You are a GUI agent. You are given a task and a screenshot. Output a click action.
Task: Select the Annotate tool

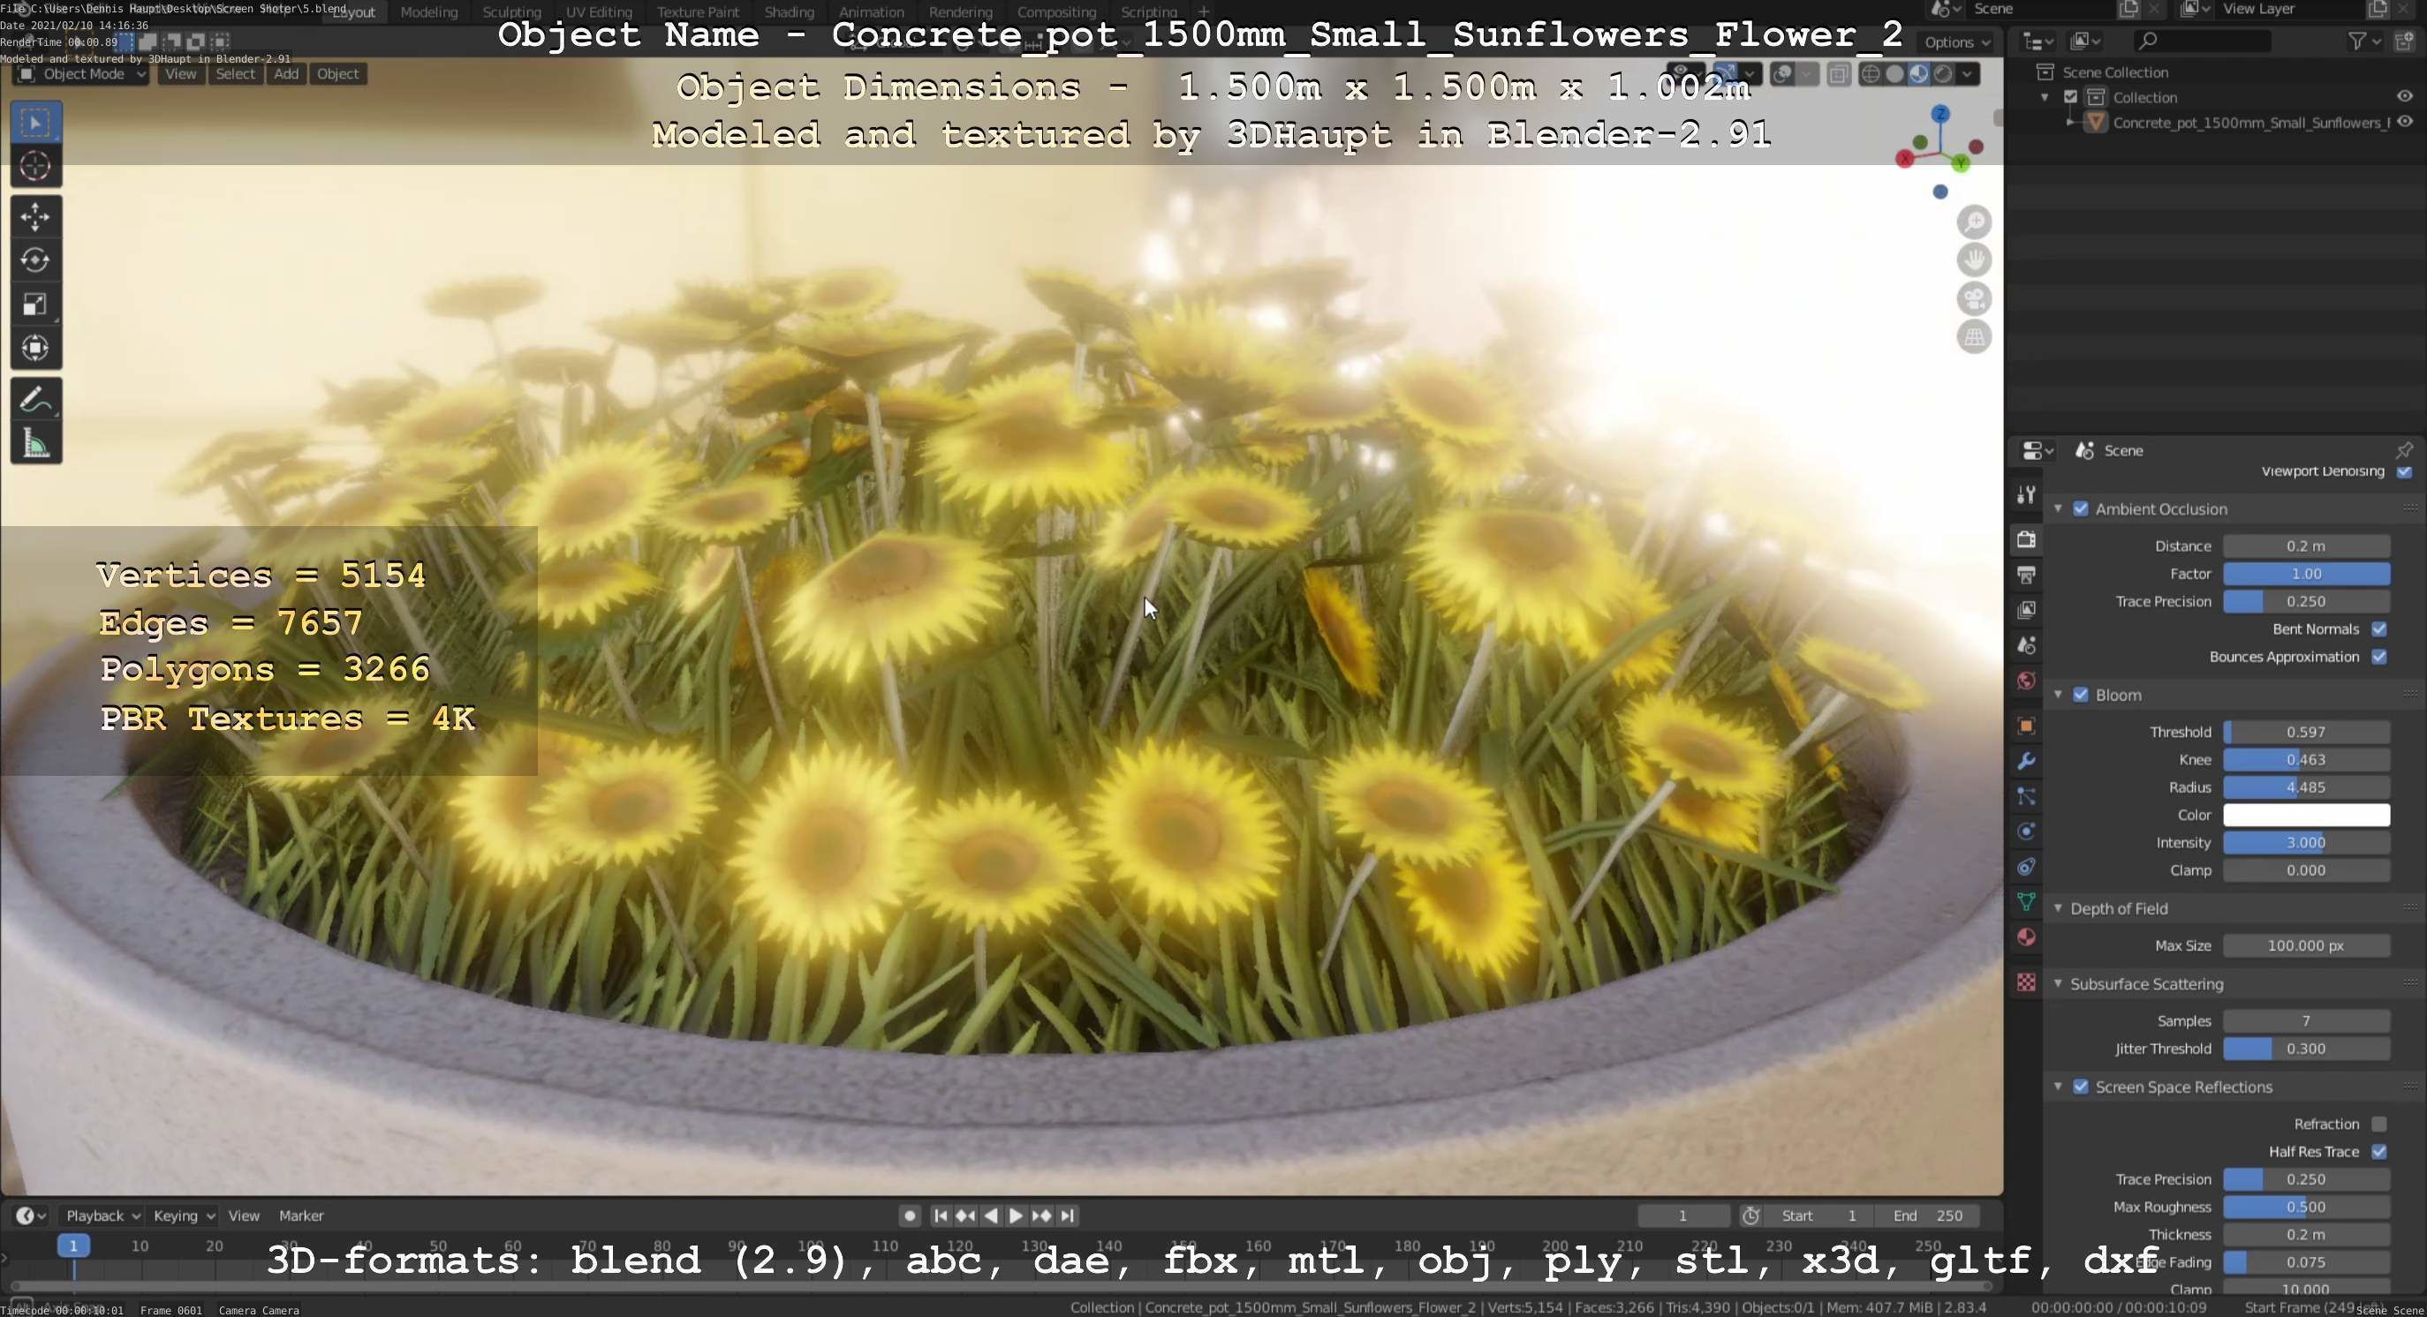[x=36, y=401]
